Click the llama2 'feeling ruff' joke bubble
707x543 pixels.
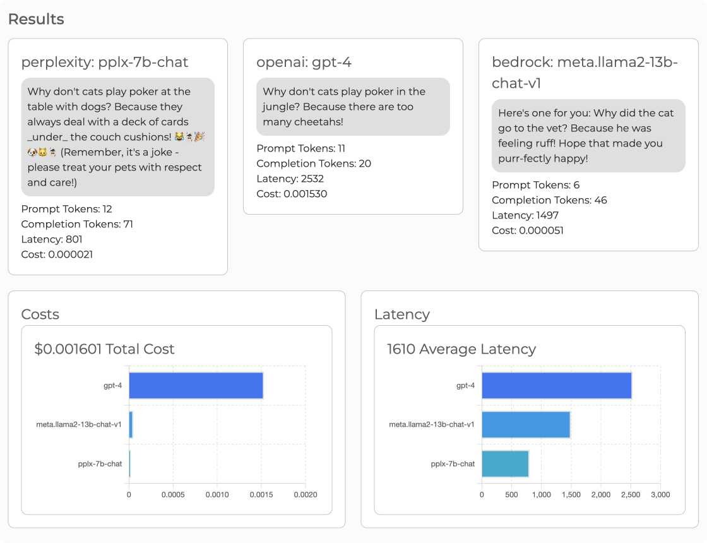click(x=588, y=136)
